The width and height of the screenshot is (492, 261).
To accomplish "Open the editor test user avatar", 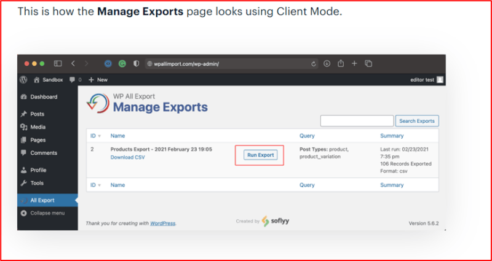I will (x=440, y=80).
